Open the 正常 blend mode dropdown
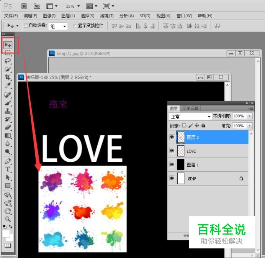The width and height of the screenshot is (265, 258). coord(190,116)
